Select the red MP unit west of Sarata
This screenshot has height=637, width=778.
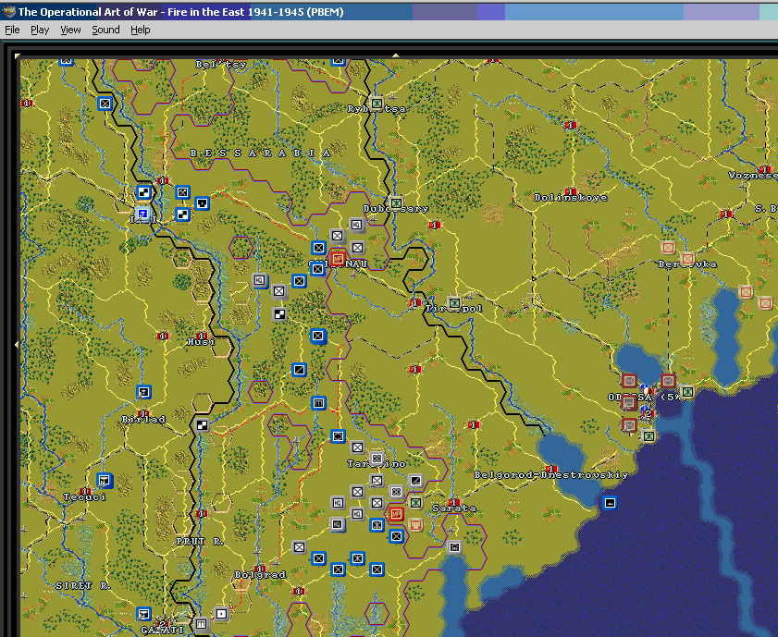396,514
